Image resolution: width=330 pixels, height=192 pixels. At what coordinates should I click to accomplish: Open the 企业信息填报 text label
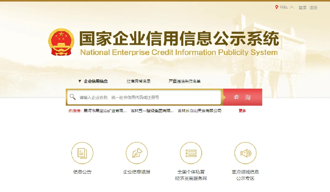pyautogui.click(x=137, y=172)
